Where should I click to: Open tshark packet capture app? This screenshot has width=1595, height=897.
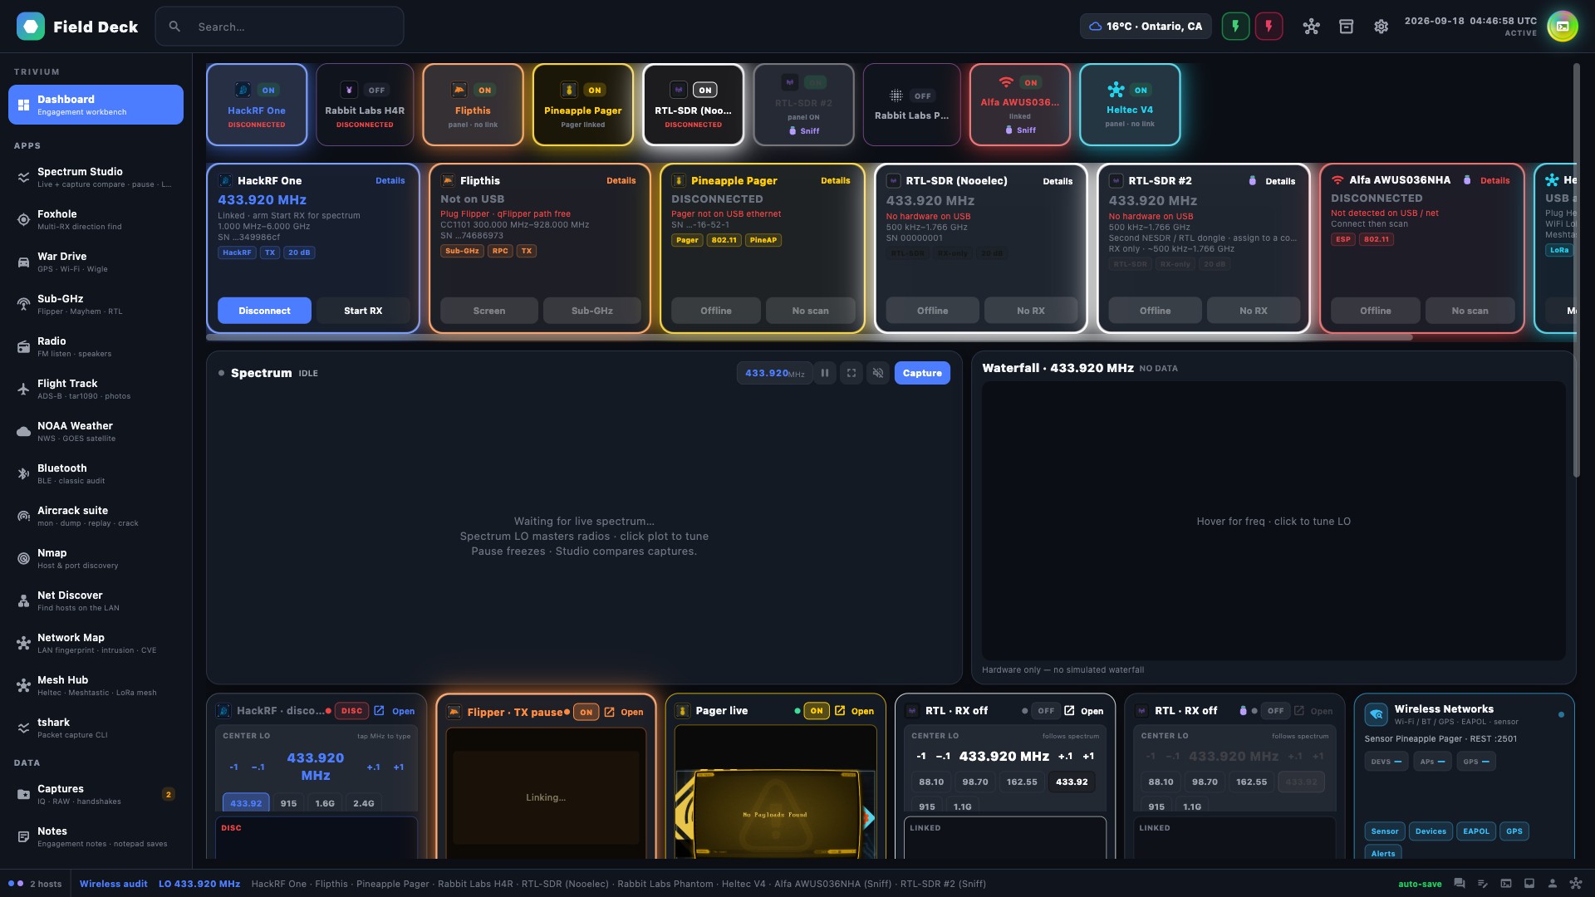coord(96,728)
